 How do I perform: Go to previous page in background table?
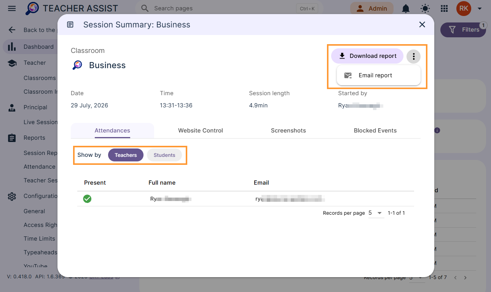[455, 278]
